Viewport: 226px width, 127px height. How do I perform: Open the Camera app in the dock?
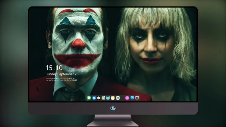pyautogui.click(x=137, y=98)
